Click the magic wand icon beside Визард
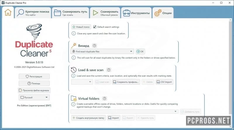Image resolution: width=234 pixels, height=130 pixels. tap(74, 45)
